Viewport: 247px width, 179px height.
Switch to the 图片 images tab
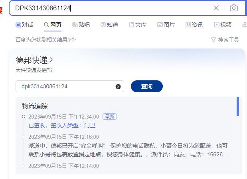tap(166, 25)
